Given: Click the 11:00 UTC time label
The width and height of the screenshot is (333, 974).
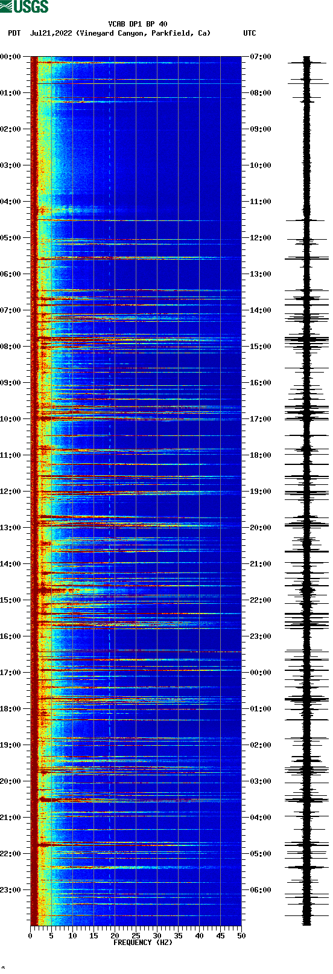Looking at the screenshot, I should click(261, 202).
